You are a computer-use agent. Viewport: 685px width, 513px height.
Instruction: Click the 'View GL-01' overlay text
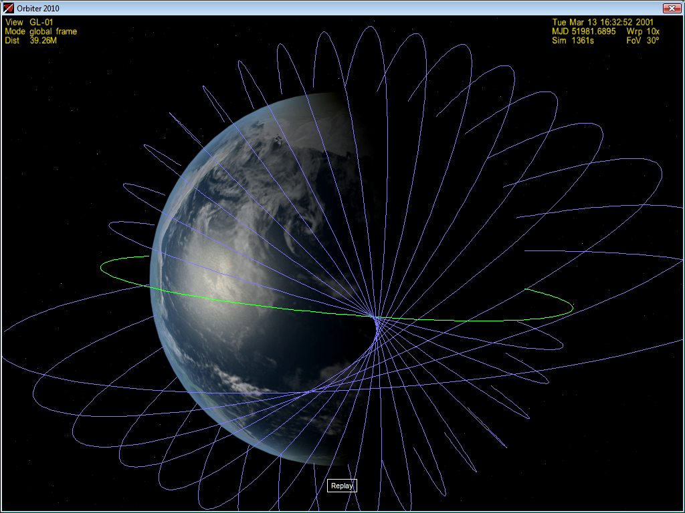coord(29,22)
